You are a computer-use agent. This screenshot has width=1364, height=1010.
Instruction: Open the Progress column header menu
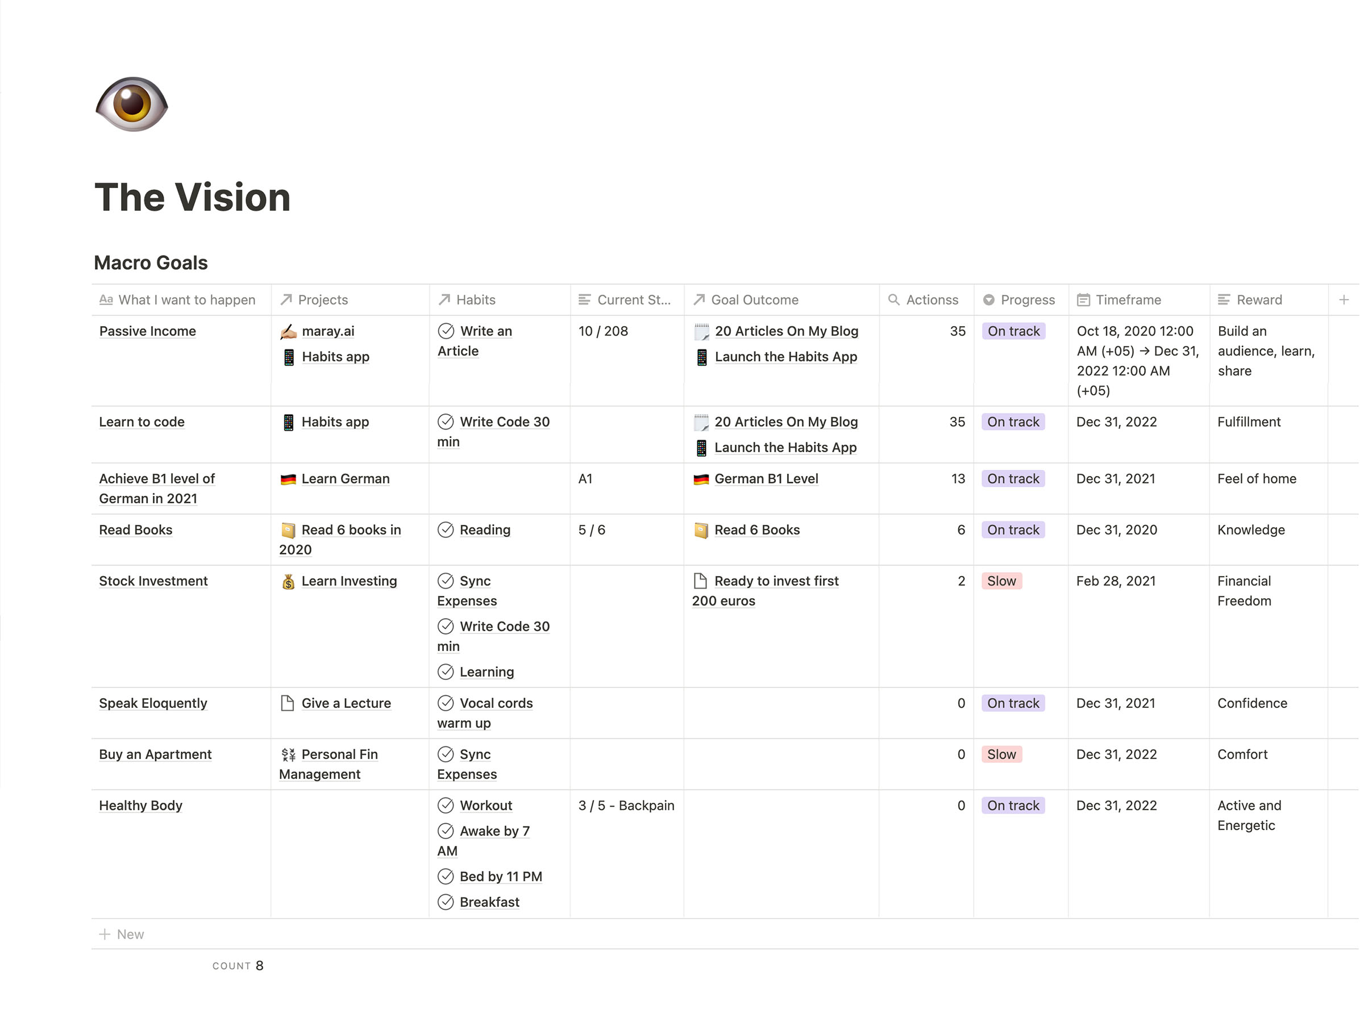[x=1020, y=299]
